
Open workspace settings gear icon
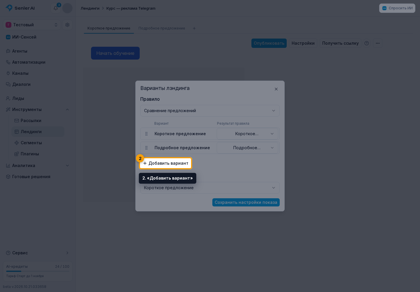click(67, 25)
